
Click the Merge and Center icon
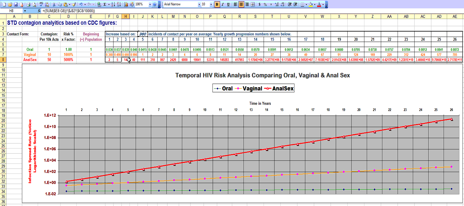[x=252, y=5]
